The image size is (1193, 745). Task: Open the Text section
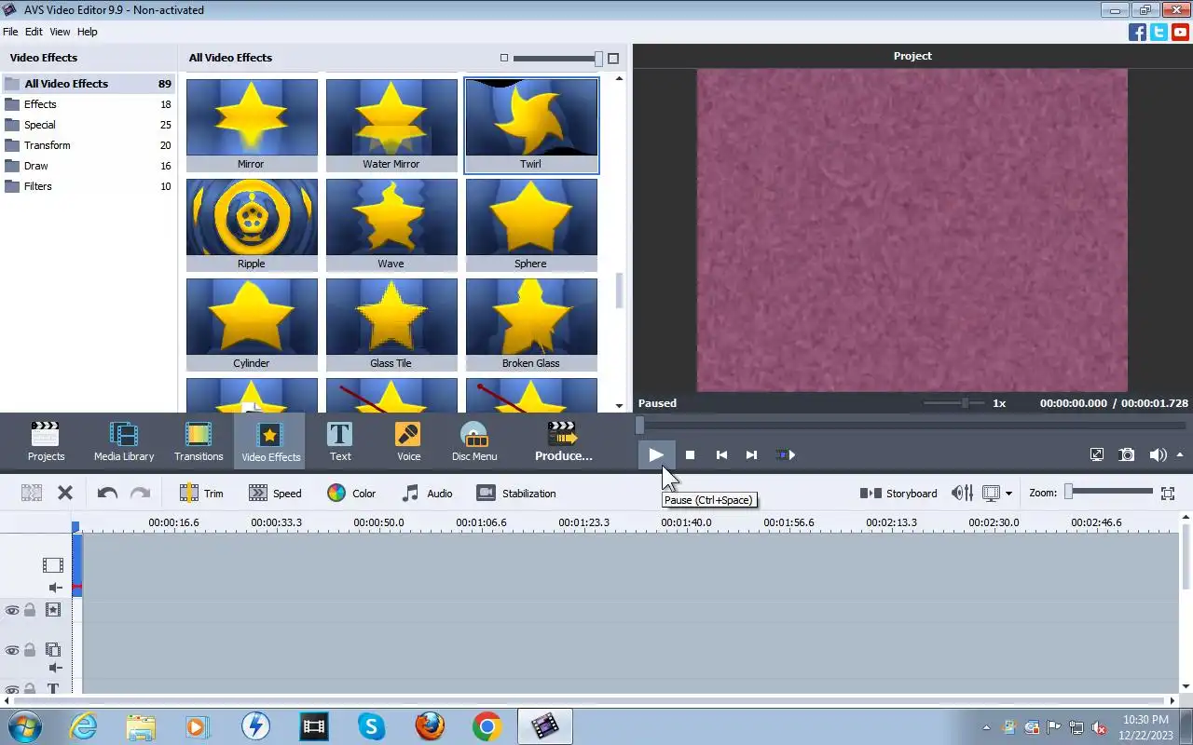[x=340, y=440]
